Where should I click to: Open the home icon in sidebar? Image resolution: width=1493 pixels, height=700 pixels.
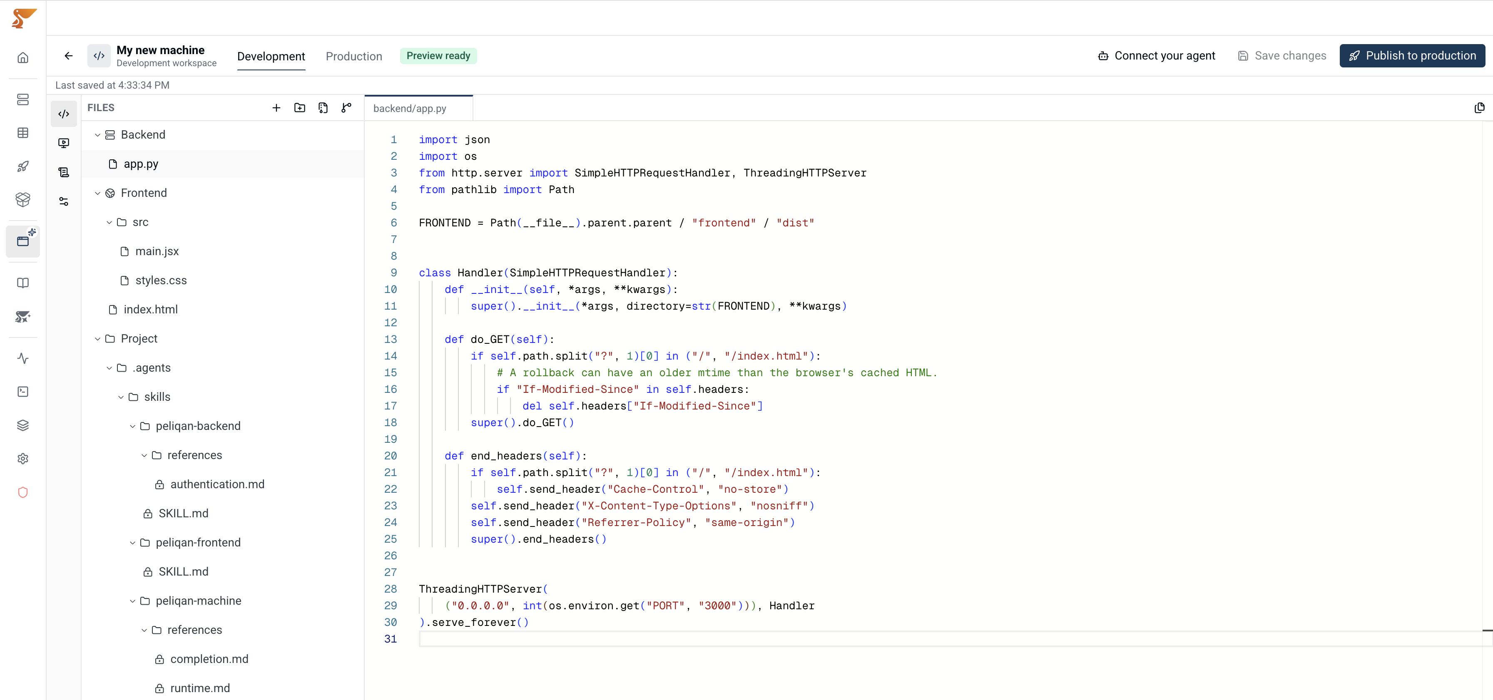point(23,57)
